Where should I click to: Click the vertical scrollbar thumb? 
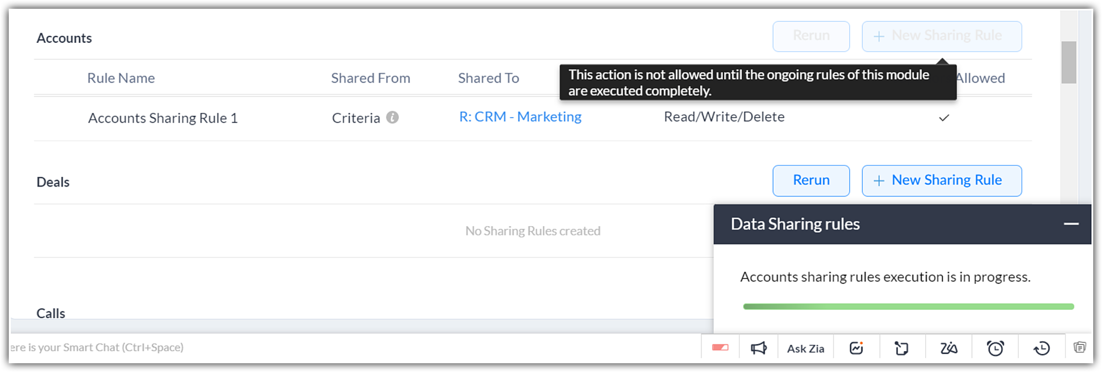tap(1069, 62)
